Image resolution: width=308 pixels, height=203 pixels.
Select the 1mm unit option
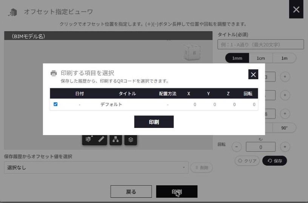[237, 58]
